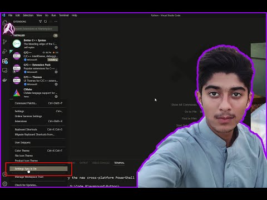Open the C/C++ Themes manage gear
The height and width of the screenshot is (200, 267).
tap(56, 84)
